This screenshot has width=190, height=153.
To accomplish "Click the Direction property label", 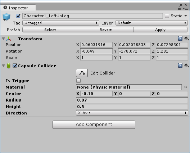I will click(x=16, y=113).
